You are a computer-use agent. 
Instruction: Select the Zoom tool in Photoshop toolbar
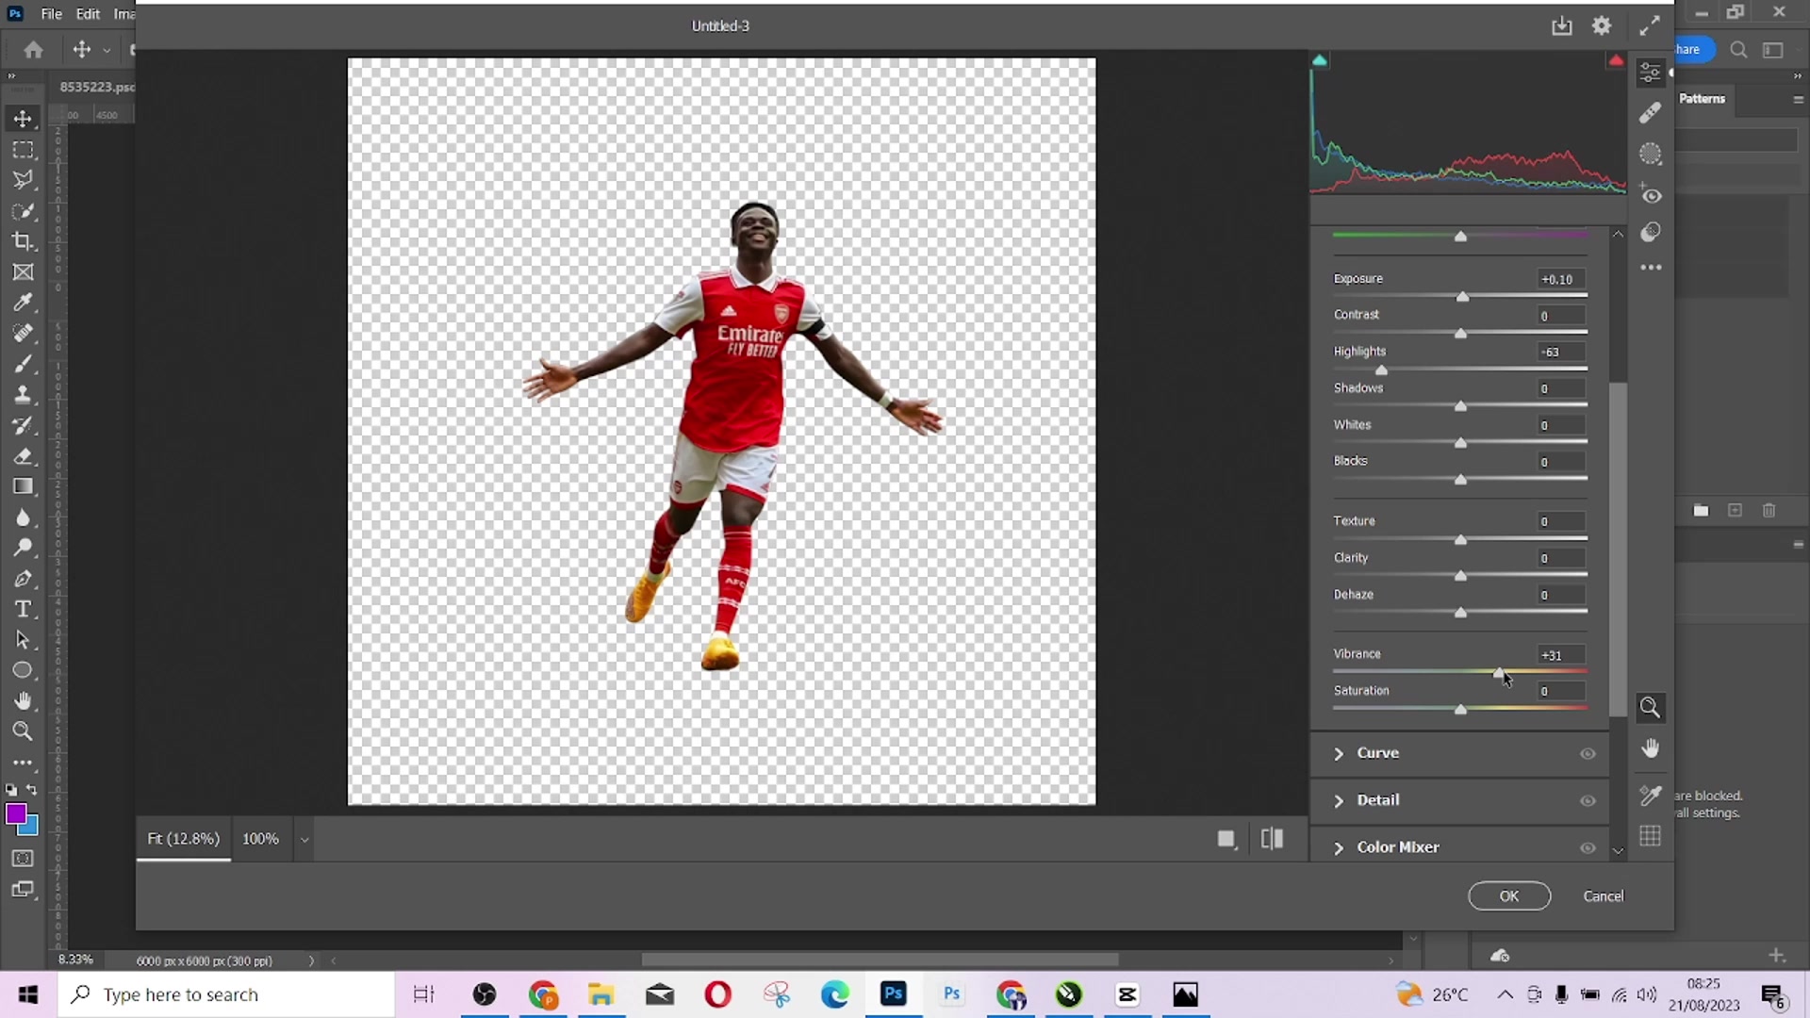point(23,731)
